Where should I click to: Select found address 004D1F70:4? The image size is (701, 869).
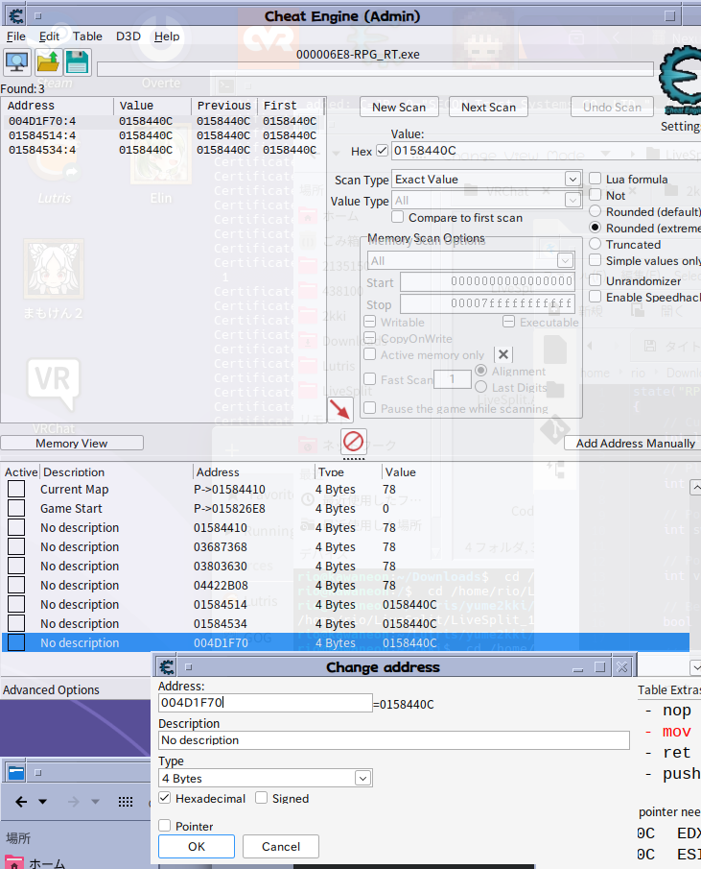(x=163, y=121)
